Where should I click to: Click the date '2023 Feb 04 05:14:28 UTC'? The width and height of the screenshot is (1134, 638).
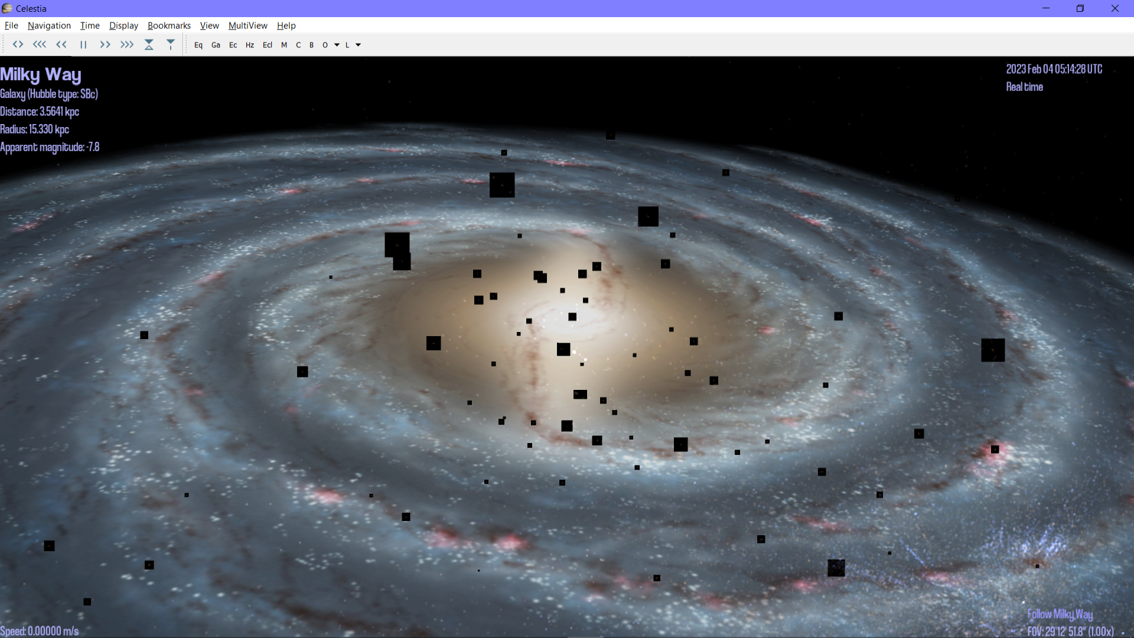point(1054,69)
